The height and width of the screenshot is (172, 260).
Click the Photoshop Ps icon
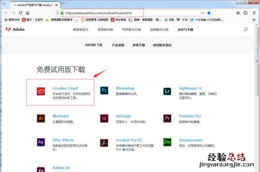click(x=104, y=91)
